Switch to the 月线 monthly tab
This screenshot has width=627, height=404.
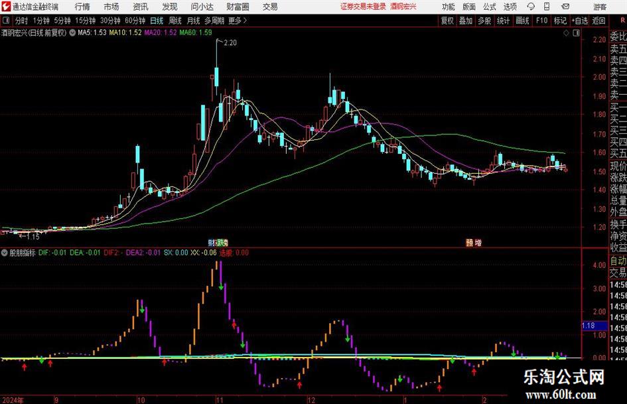pyautogui.click(x=193, y=21)
